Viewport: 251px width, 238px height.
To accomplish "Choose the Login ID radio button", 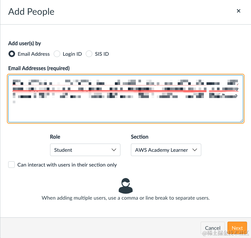I will 57,54.
